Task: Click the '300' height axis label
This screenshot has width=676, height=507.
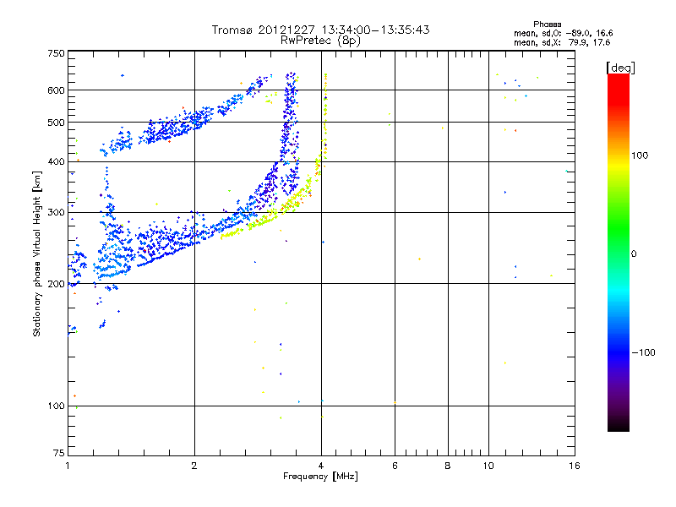Action: click(x=57, y=213)
